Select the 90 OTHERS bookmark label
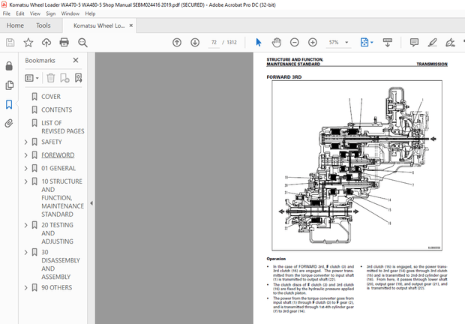 (57, 287)
